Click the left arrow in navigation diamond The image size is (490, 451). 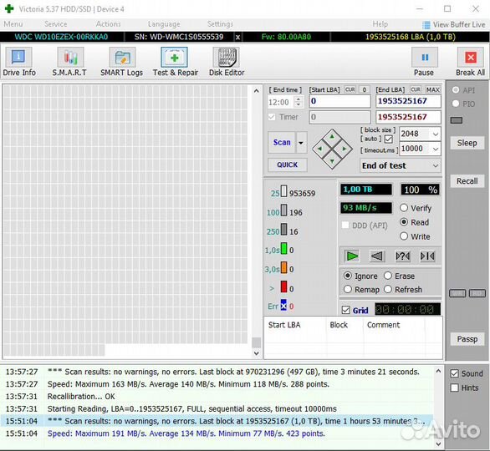point(319,149)
